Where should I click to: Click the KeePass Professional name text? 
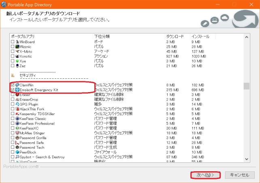tap(37, 124)
